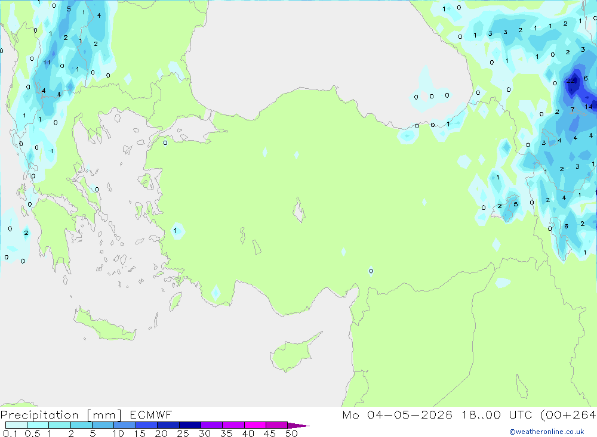Click the "(00+264" forecast offset text

coord(568,414)
